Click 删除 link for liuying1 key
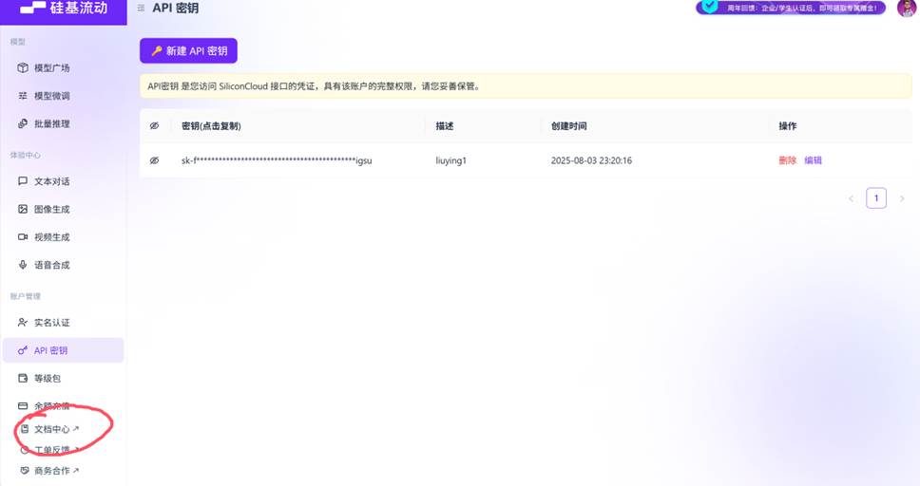920x486 pixels. point(787,160)
